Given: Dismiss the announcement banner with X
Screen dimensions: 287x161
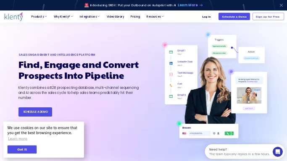Looking at the screenshot, I should [281, 5].
